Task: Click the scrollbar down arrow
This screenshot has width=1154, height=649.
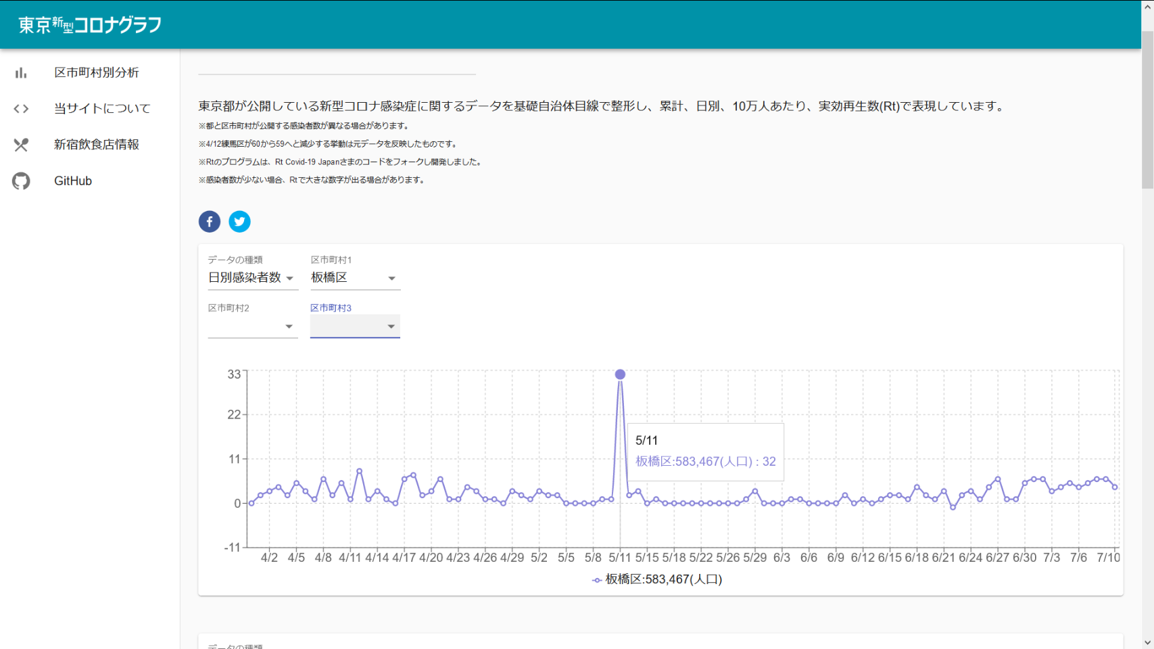Action: coord(1147,642)
